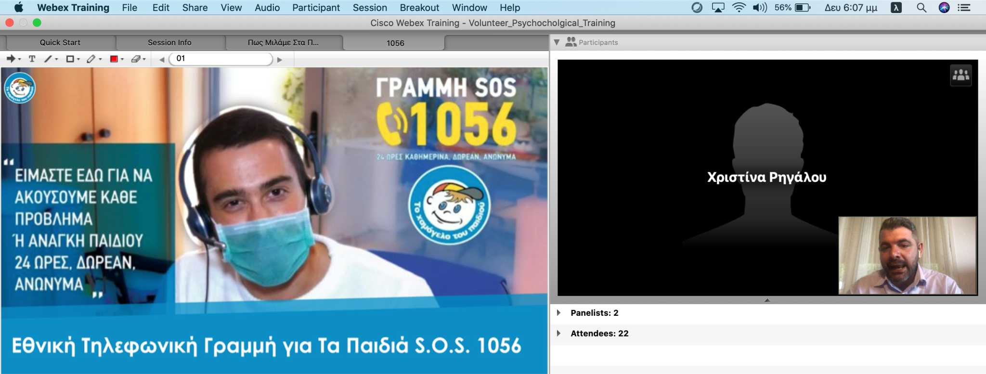The width and height of the screenshot is (986, 374).
Task: Open the Breakout menu
Action: 419,8
